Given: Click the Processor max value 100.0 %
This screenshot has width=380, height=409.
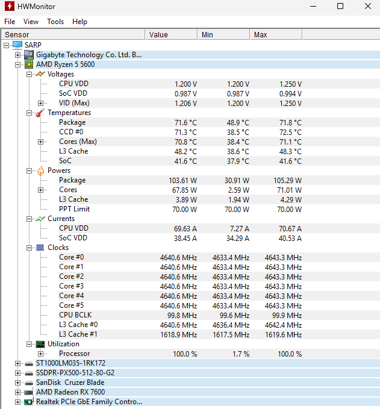Looking at the screenshot, I should tap(290, 354).
